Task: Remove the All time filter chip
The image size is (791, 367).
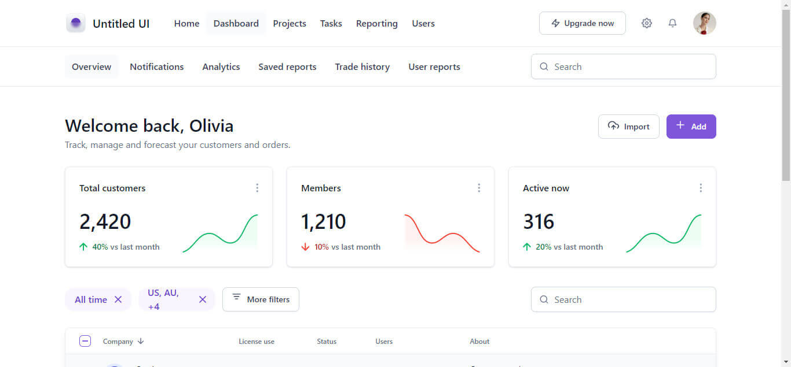Action: (118, 299)
